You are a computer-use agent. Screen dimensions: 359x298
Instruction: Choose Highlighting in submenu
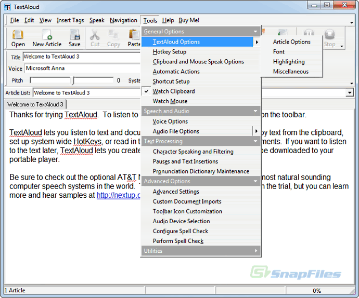[292, 61]
